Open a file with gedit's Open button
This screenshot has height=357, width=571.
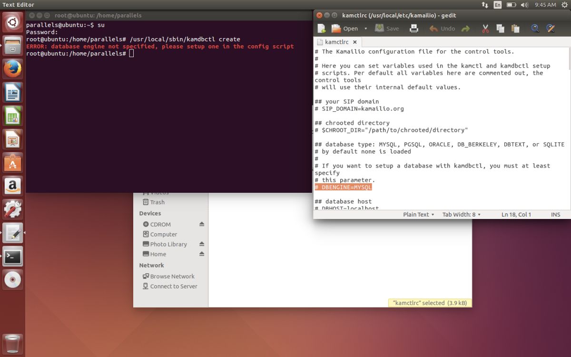(x=345, y=29)
